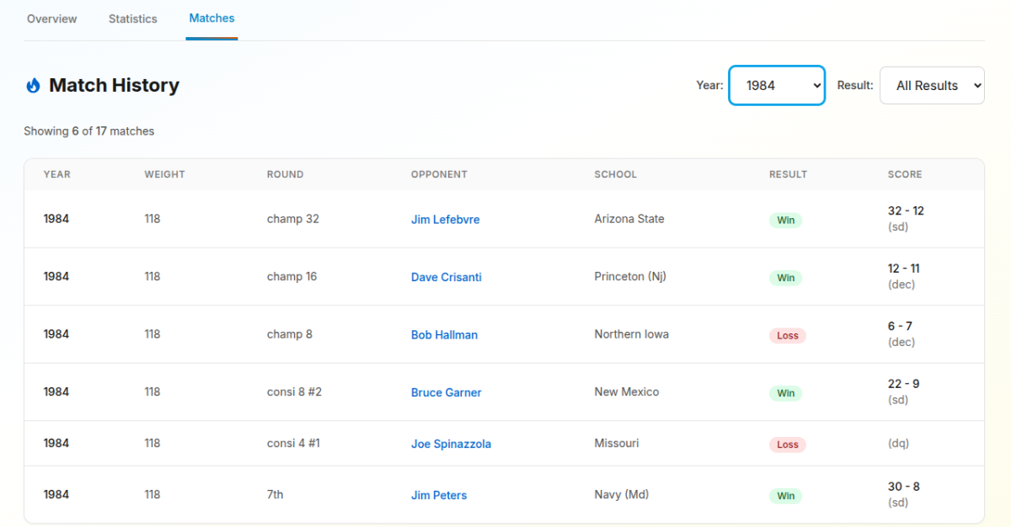Click the Princeton (Nj) school cell

630,276
